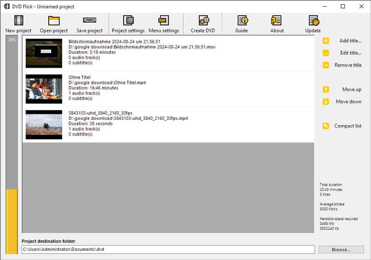Close the DVD Flick window
This screenshot has width=371, height=260.
(x=361, y=6)
